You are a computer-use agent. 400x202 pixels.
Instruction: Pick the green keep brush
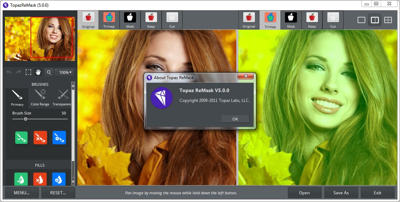(21, 138)
